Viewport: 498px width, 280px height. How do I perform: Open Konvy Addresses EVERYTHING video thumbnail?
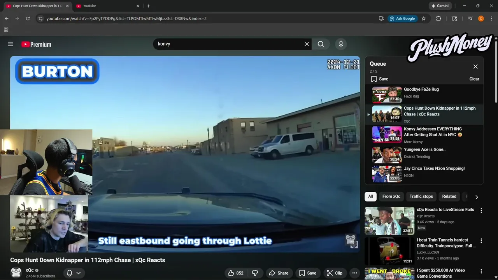pyautogui.click(x=387, y=135)
